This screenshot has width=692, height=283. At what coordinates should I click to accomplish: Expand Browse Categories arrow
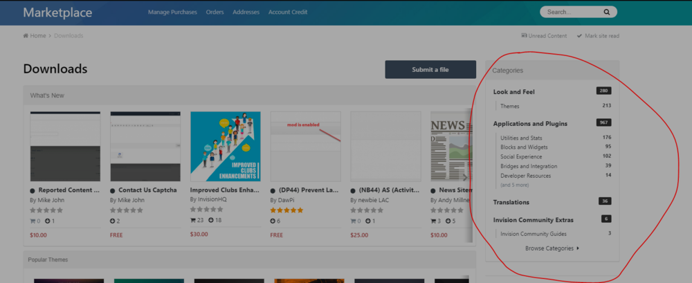(578, 248)
